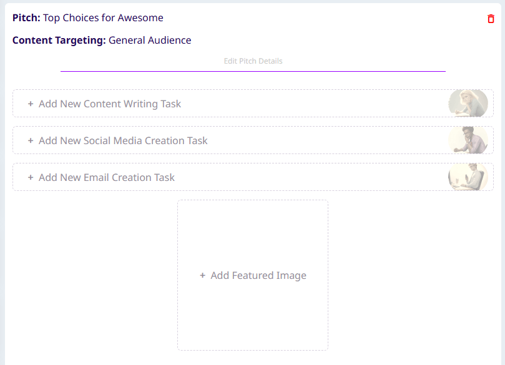
Task: Click plus icon beside Content Writing Task
Action: (x=31, y=104)
